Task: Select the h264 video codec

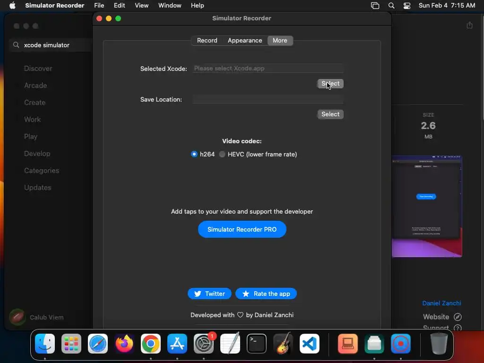Action: [194, 154]
